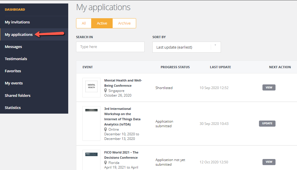The width and height of the screenshot is (297, 170).
Task: Go to Messages section
Action: 13,47
